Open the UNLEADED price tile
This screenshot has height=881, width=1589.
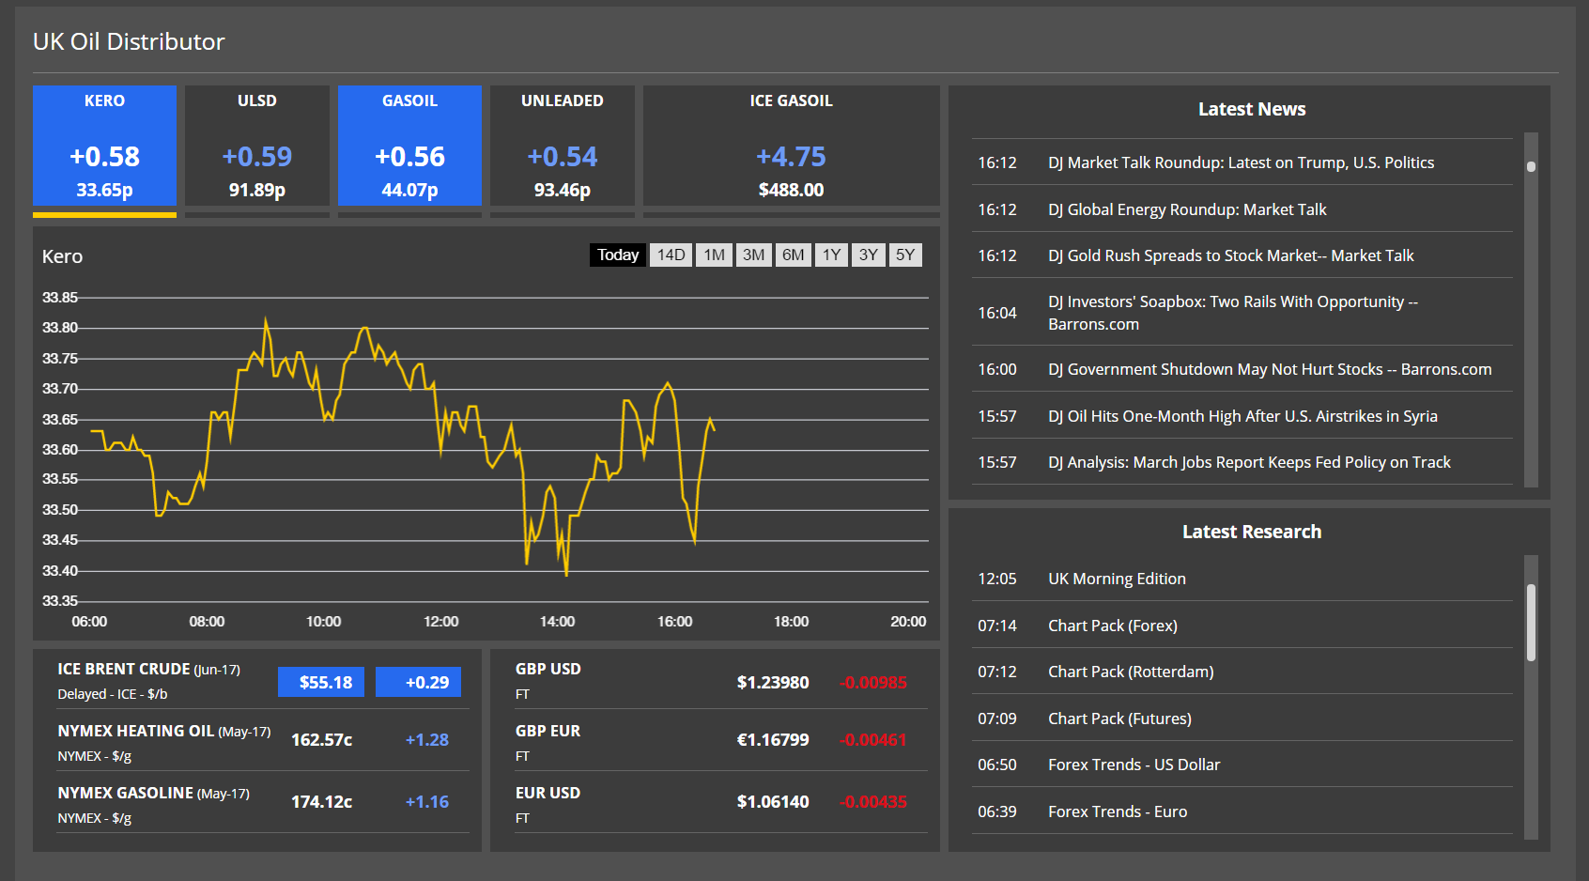[x=562, y=146]
